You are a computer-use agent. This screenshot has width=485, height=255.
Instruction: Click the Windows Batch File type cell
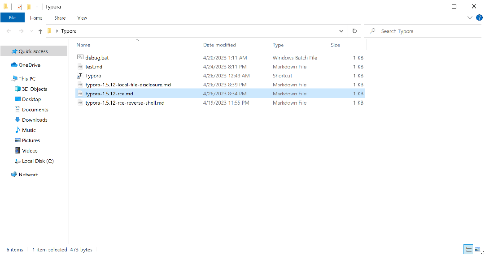point(295,58)
